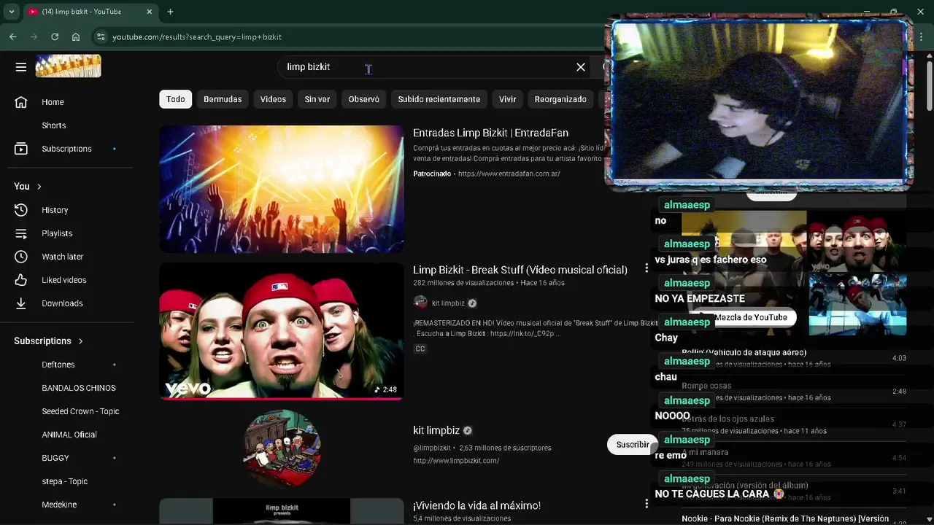This screenshot has width=934, height=525.
Task: Open tab search dropdown arrow
Action: (x=11, y=12)
